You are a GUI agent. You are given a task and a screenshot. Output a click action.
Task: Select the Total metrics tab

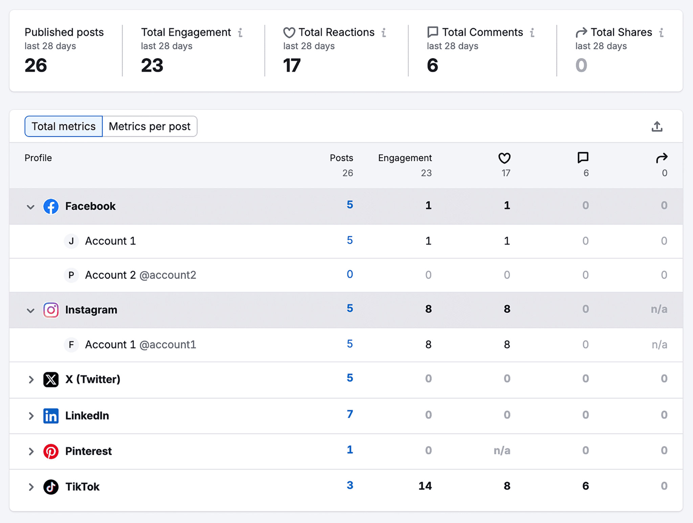pos(64,126)
